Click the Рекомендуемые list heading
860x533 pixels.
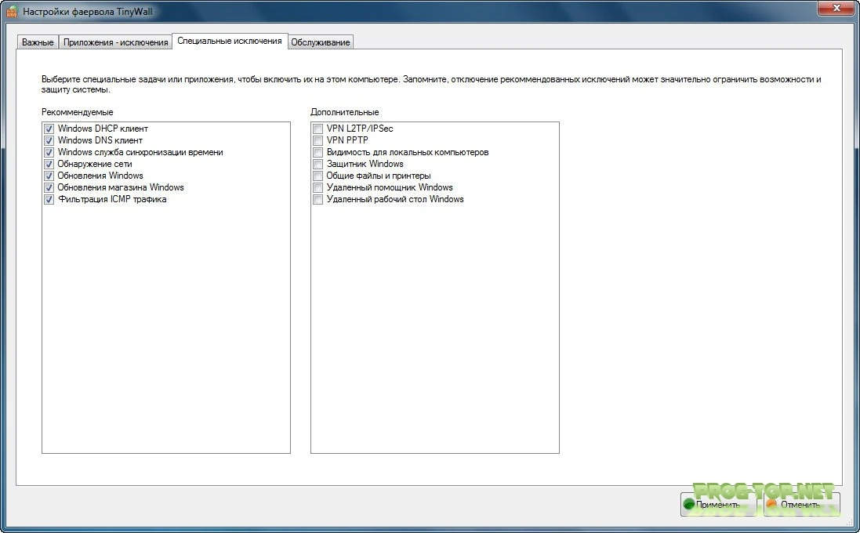(78, 112)
